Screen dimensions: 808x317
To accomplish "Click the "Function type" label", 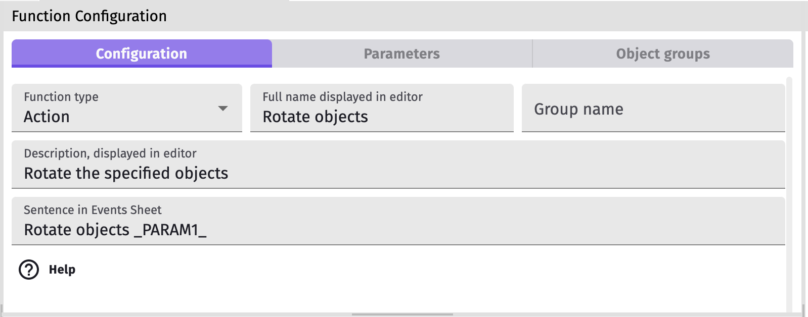I will coord(61,97).
